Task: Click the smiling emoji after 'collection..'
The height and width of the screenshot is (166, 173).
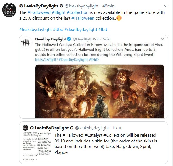Action: pyautogui.click(x=119, y=18)
